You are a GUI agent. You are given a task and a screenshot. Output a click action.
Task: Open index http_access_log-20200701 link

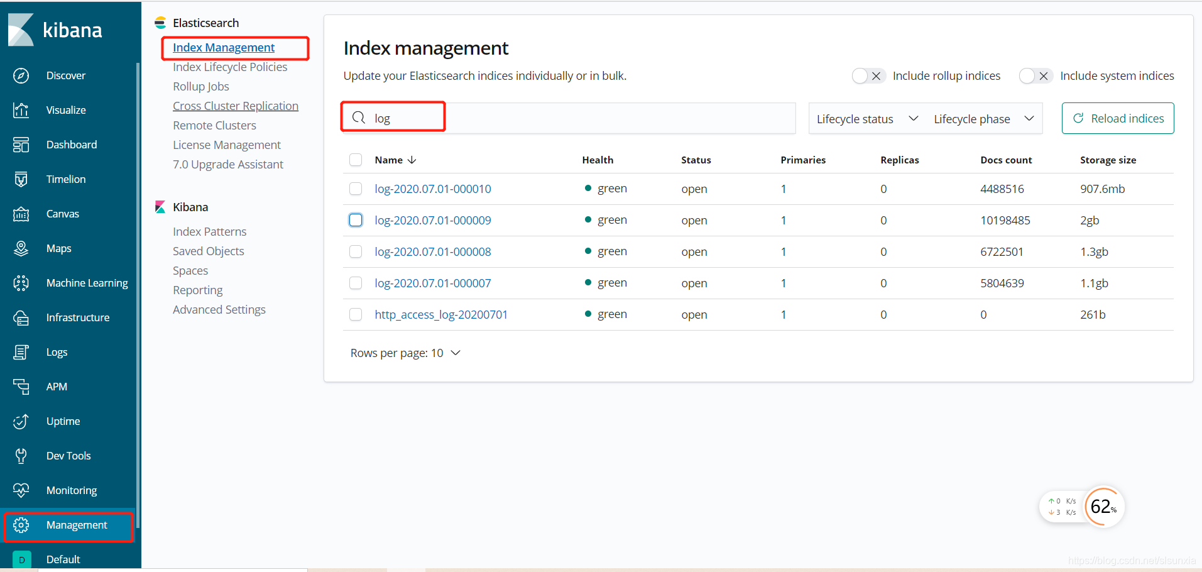click(x=441, y=314)
